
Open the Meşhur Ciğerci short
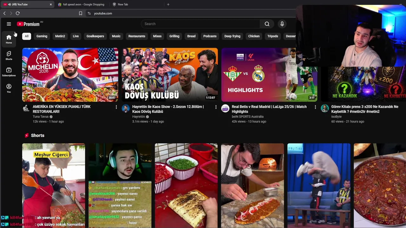pyautogui.click(x=54, y=186)
